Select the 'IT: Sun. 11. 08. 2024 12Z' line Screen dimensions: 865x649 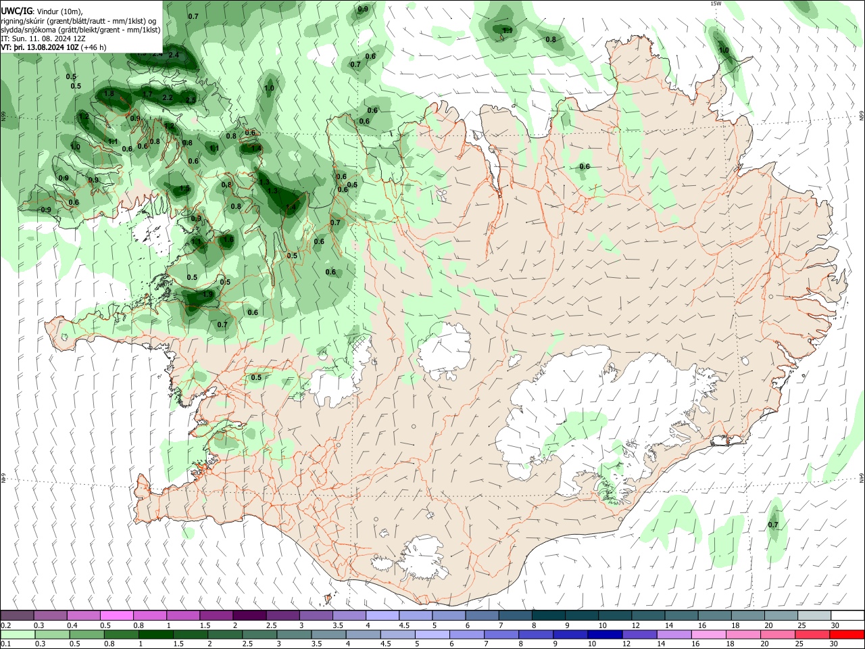tap(43, 39)
